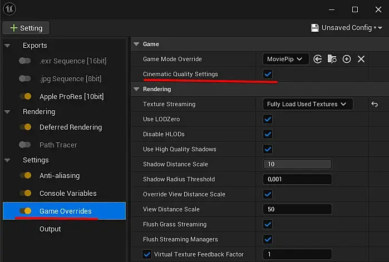Enable the Path Tracer toggle

[25, 145]
